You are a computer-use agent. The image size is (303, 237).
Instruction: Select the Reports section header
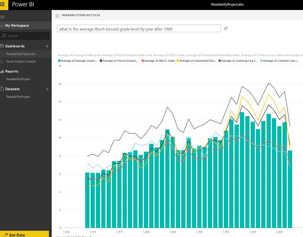(x=12, y=72)
